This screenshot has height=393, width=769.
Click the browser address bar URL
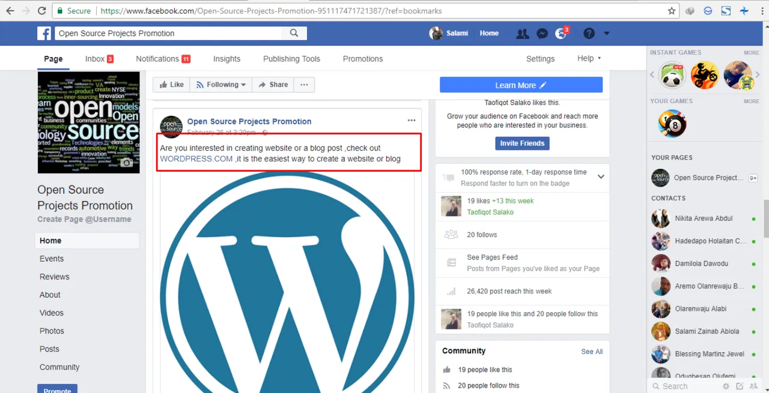pyautogui.click(x=271, y=11)
